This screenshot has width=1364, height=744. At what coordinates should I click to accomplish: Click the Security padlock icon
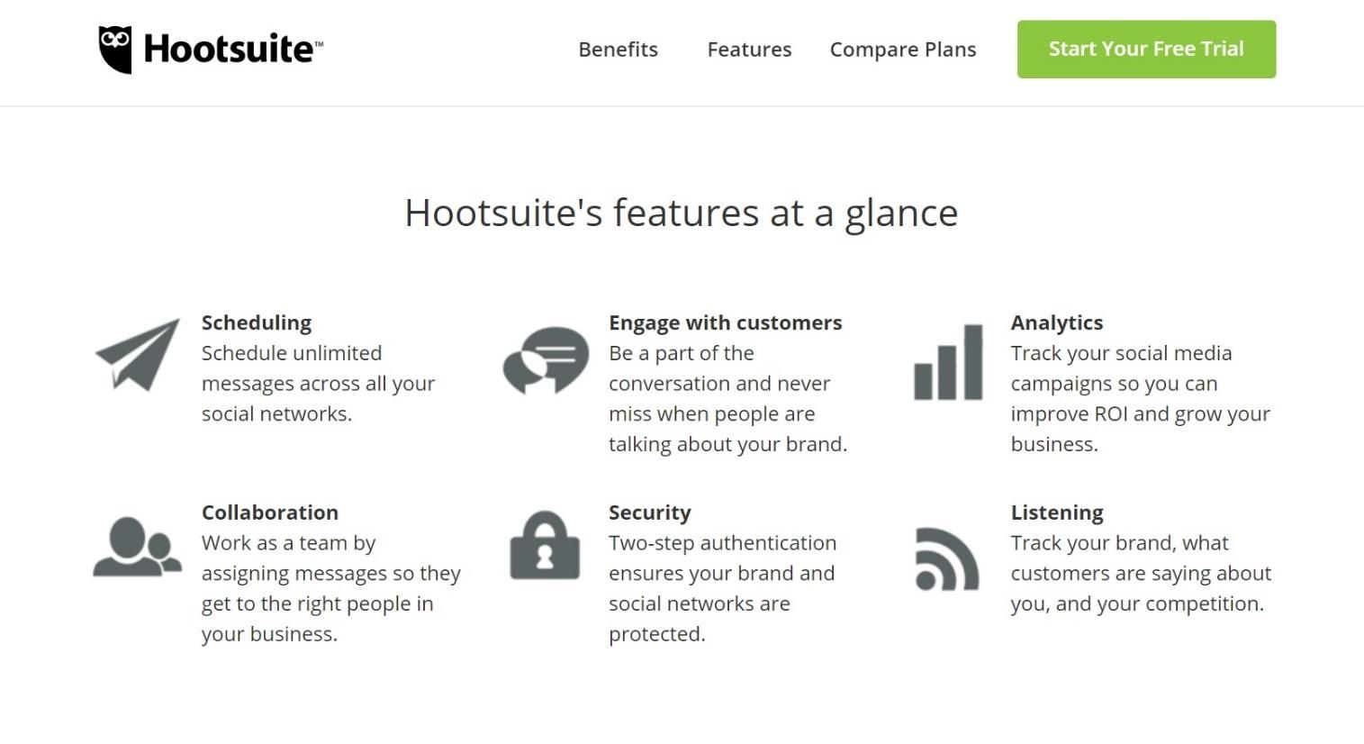point(545,545)
